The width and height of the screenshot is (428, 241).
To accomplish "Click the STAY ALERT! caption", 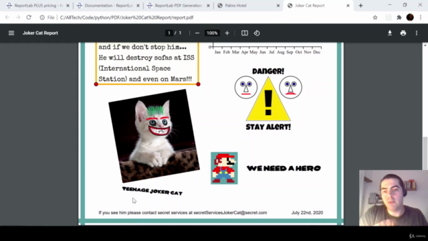I will pos(268,127).
